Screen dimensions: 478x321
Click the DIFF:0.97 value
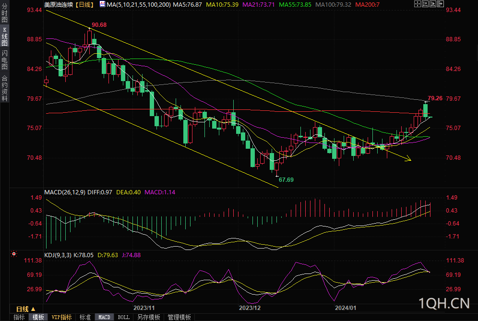(x=100, y=192)
